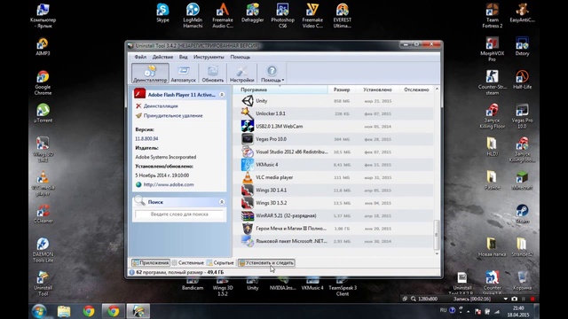Open the Помощь menu in menu bar
568x319 pixels.
pos(241,57)
